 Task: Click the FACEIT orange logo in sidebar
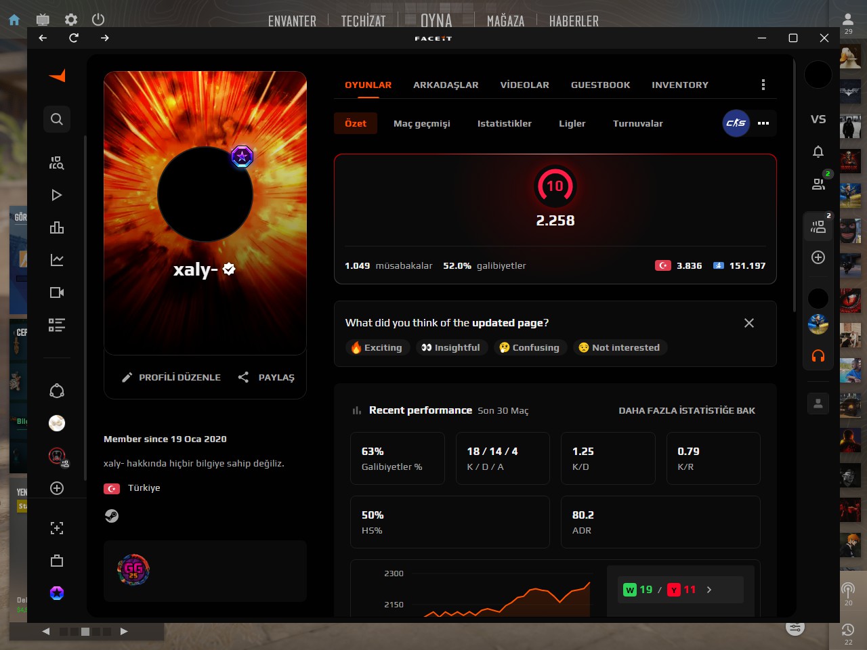click(58, 76)
